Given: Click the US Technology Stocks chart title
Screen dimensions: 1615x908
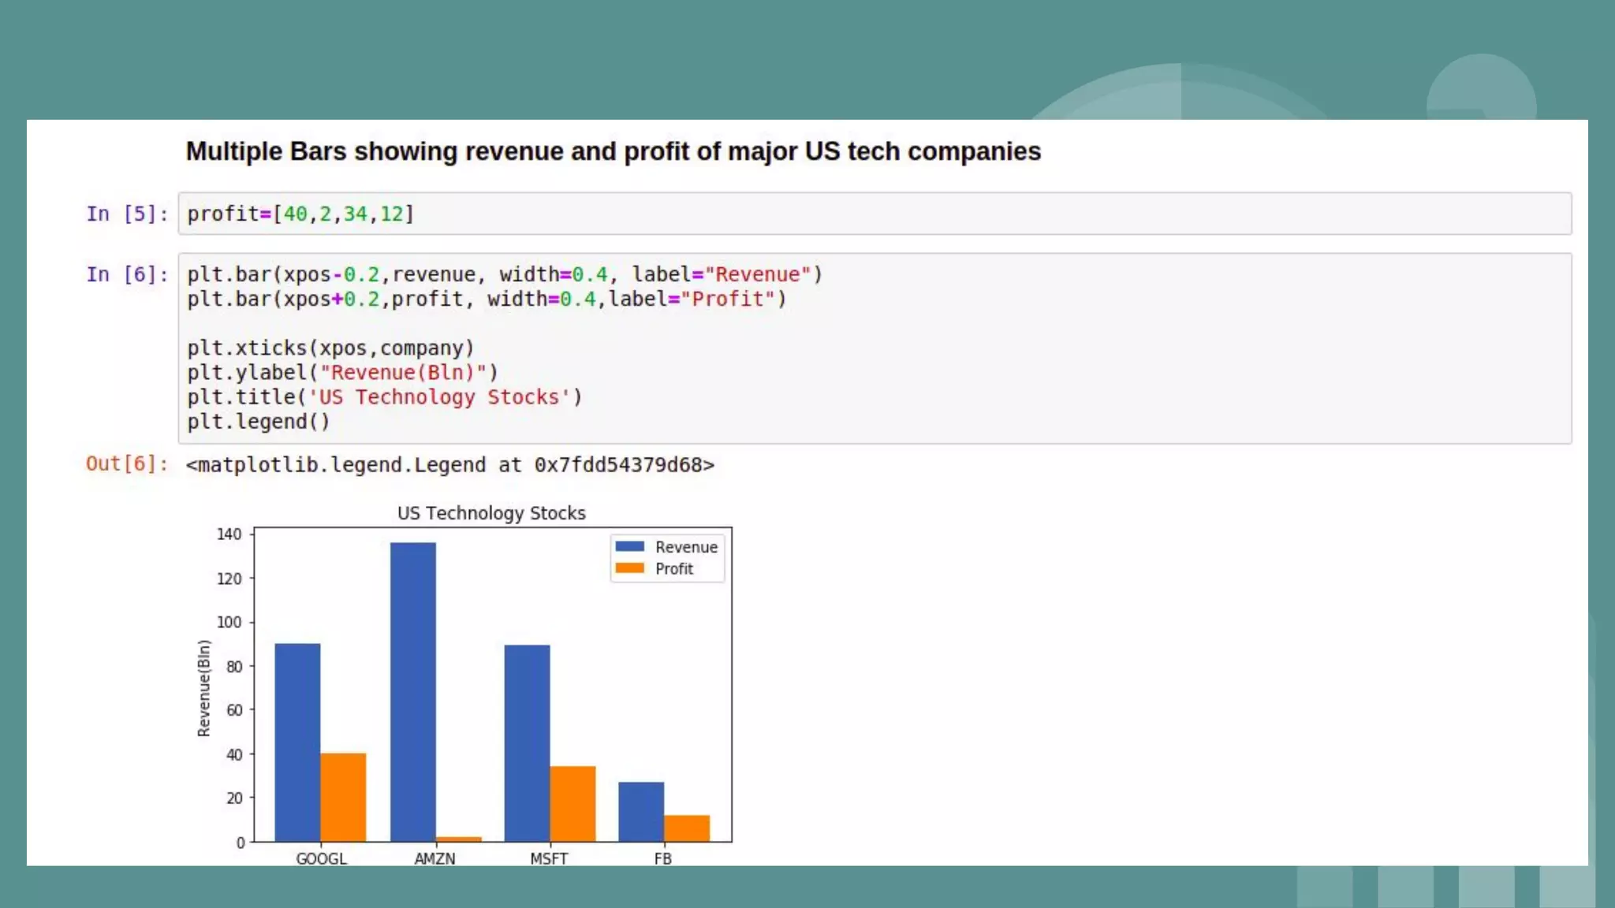Looking at the screenshot, I should click(491, 513).
